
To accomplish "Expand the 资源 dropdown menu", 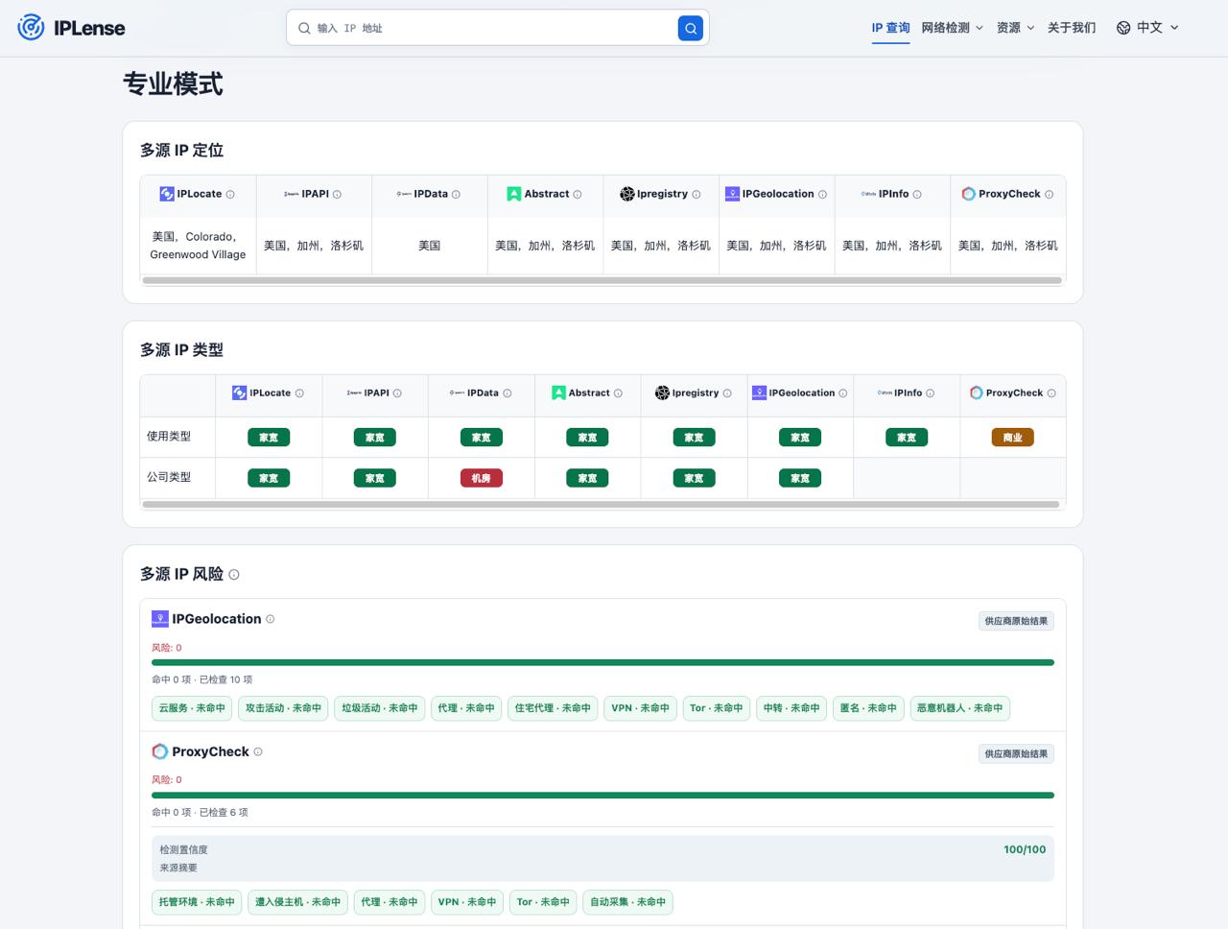I will [x=1015, y=28].
